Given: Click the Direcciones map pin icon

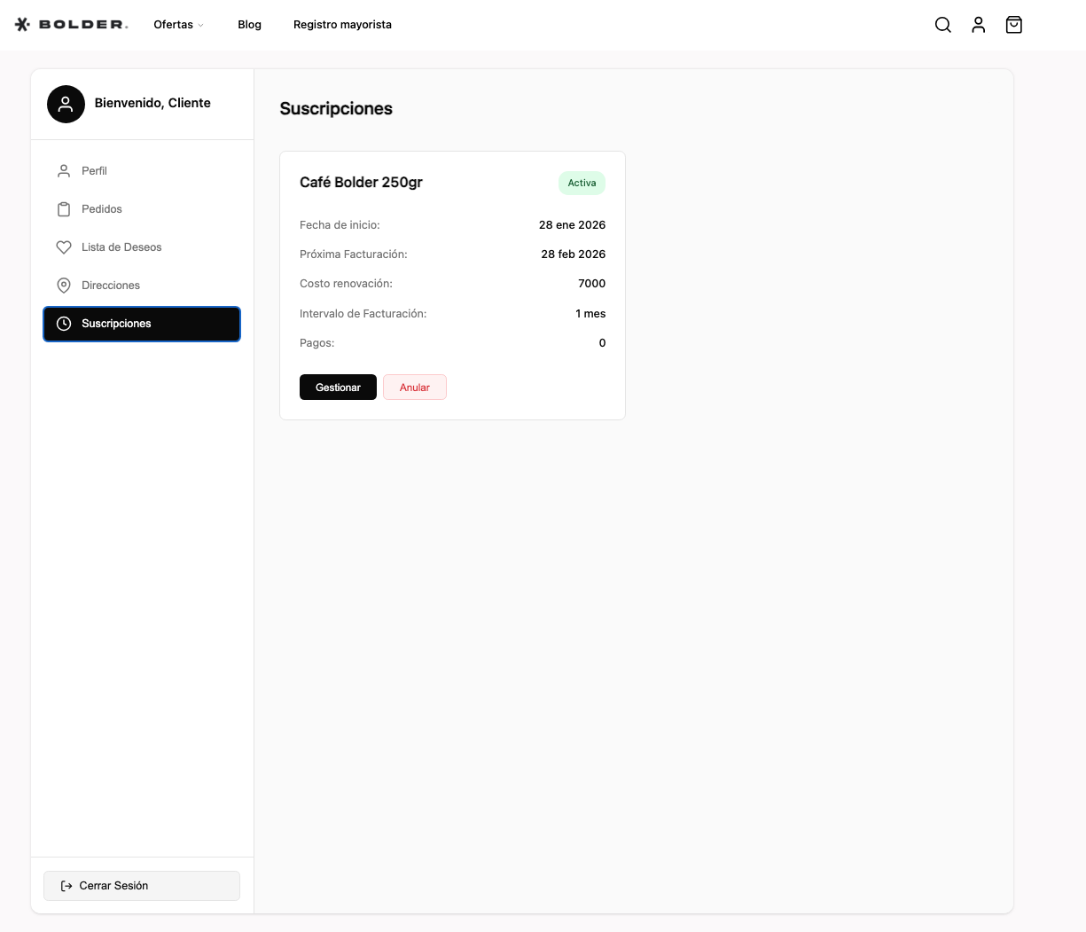Looking at the screenshot, I should (64, 286).
